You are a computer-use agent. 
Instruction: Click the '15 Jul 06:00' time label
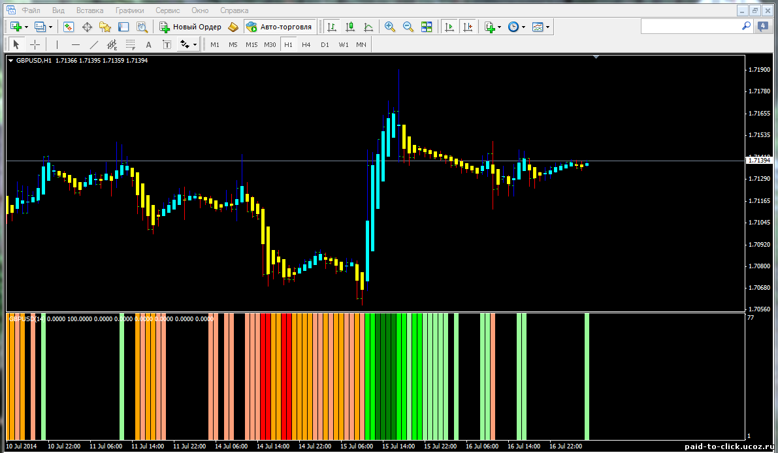[x=356, y=446]
